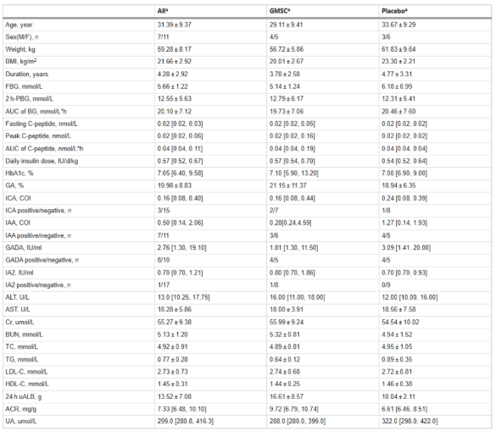Select the "Daily insulin dose, IU/d/kg" label
This screenshot has height=431, width=496.
coord(42,161)
